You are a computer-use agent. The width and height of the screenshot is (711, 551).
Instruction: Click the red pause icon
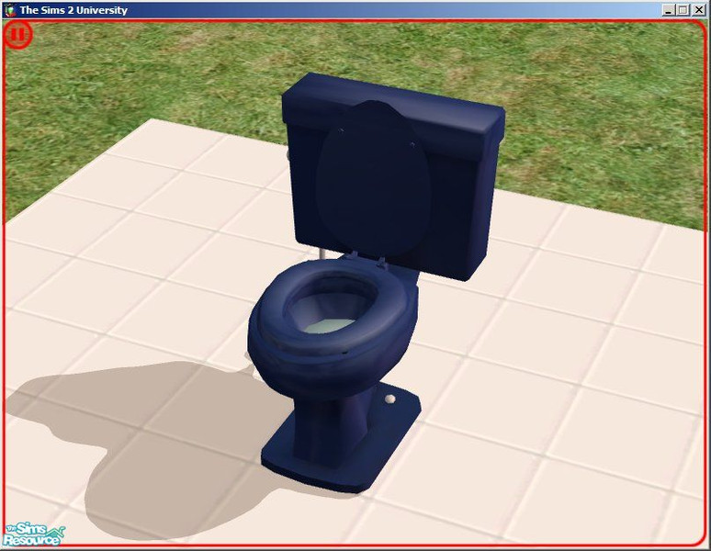17,35
